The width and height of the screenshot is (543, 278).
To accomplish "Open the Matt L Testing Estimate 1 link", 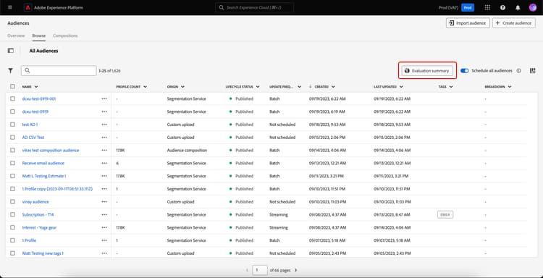I will click(x=44, y=176).
